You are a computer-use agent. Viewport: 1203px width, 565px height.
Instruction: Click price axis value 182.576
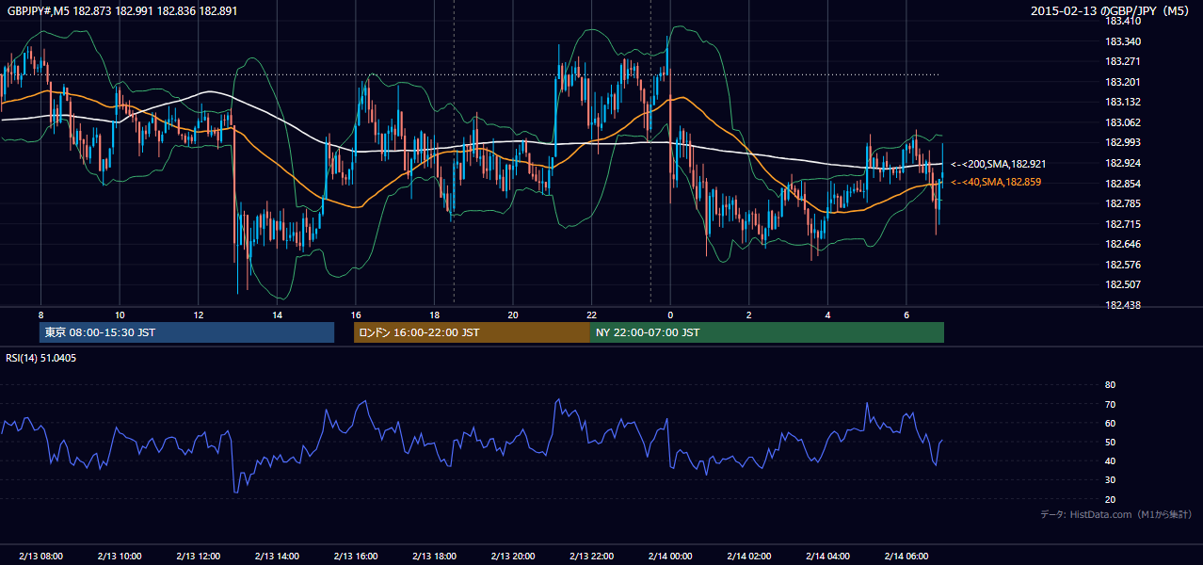(x=1122, y=265)
